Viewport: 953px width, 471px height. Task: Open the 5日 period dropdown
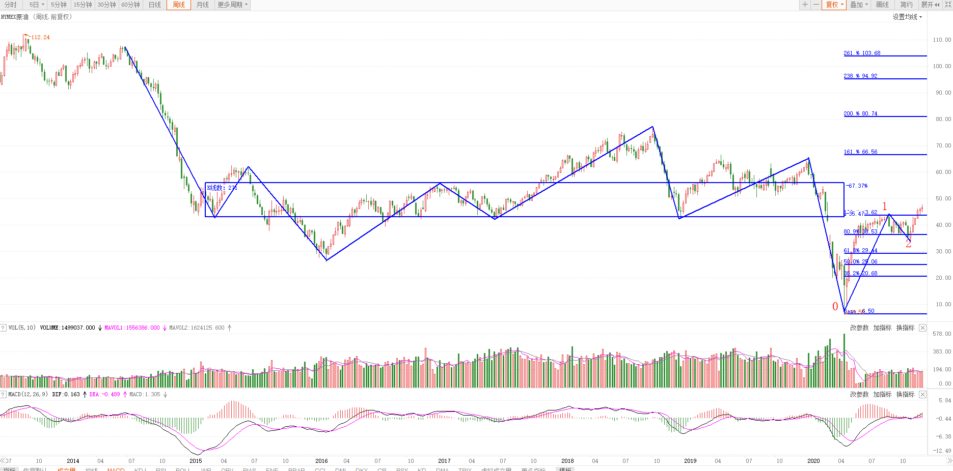click(x=37, y=5)
